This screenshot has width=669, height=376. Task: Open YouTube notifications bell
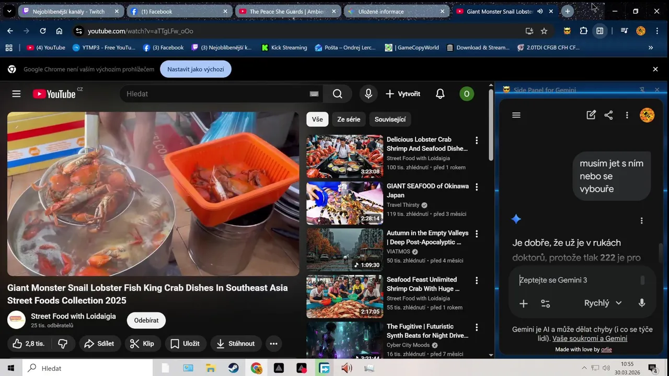coord(440,94)
